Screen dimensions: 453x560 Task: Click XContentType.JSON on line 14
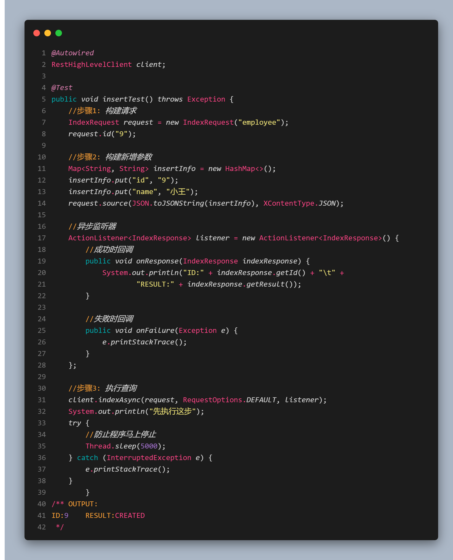(299, 203)
